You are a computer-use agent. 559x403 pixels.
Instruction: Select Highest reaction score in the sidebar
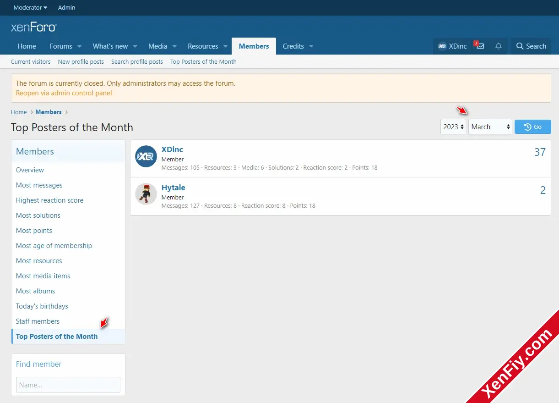(68, 200)
